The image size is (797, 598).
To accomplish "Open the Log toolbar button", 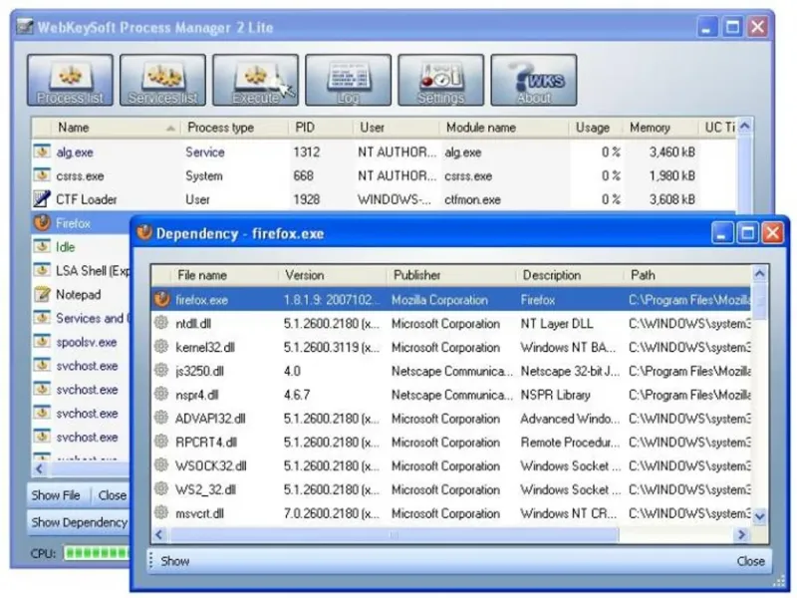I will [x=348, y=81].
